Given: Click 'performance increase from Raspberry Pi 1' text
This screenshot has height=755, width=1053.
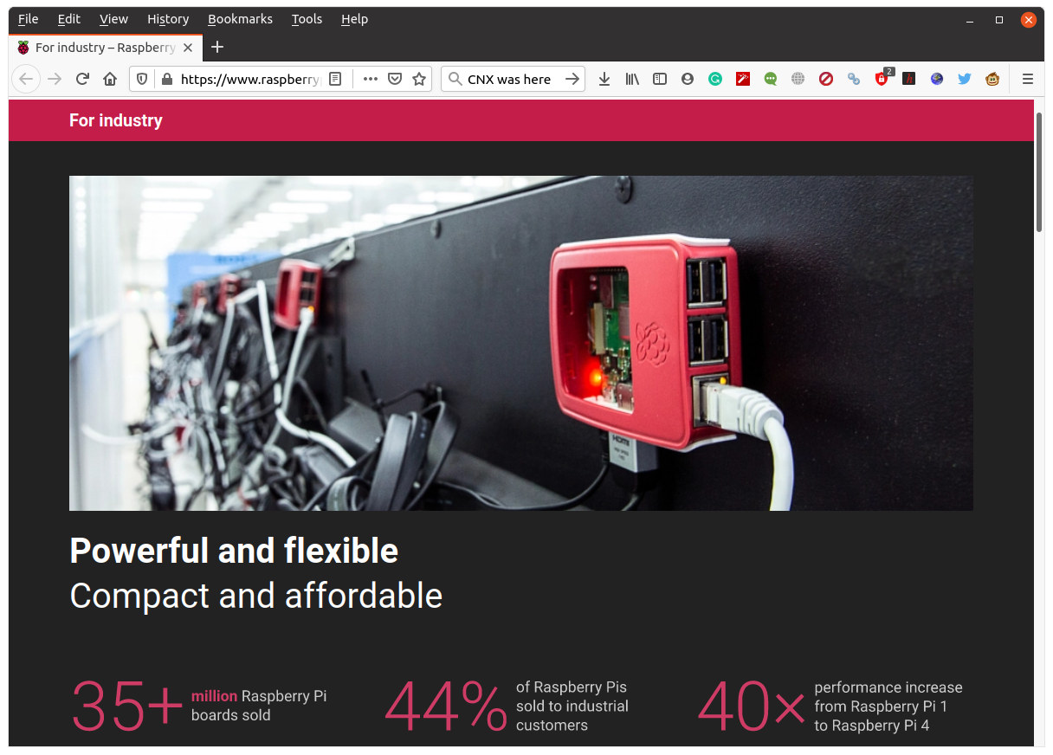Looking at the screenshot, I should click(x=888, y=696).
